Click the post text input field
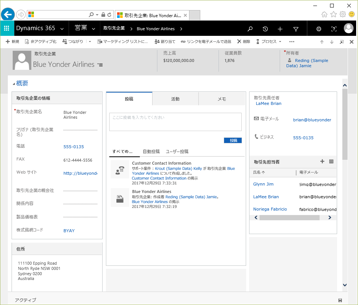The image size is (358, 305). click(x=175, y=122)
